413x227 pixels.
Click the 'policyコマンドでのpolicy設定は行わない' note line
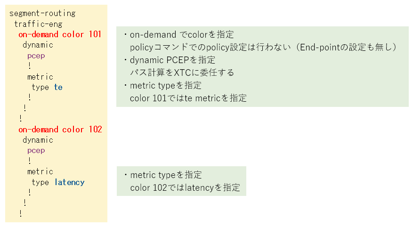(210, 47)
